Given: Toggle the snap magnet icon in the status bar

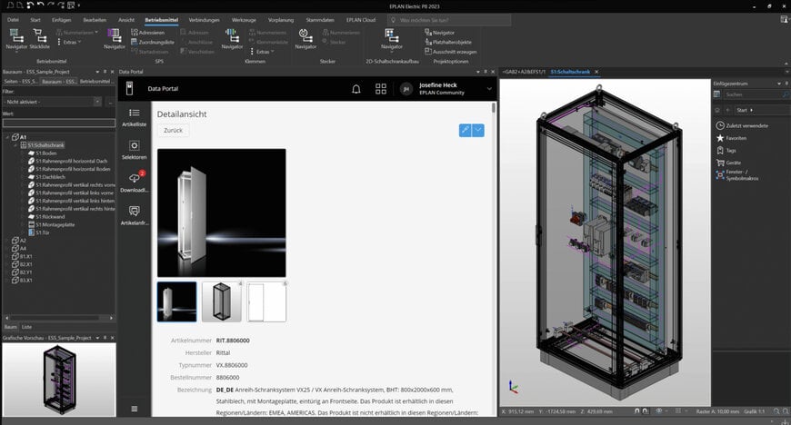Looking at the screenshot, I should pos(637,411).
